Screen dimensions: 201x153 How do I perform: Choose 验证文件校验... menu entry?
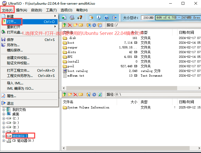pyautogui.click(x=29, y=63)
